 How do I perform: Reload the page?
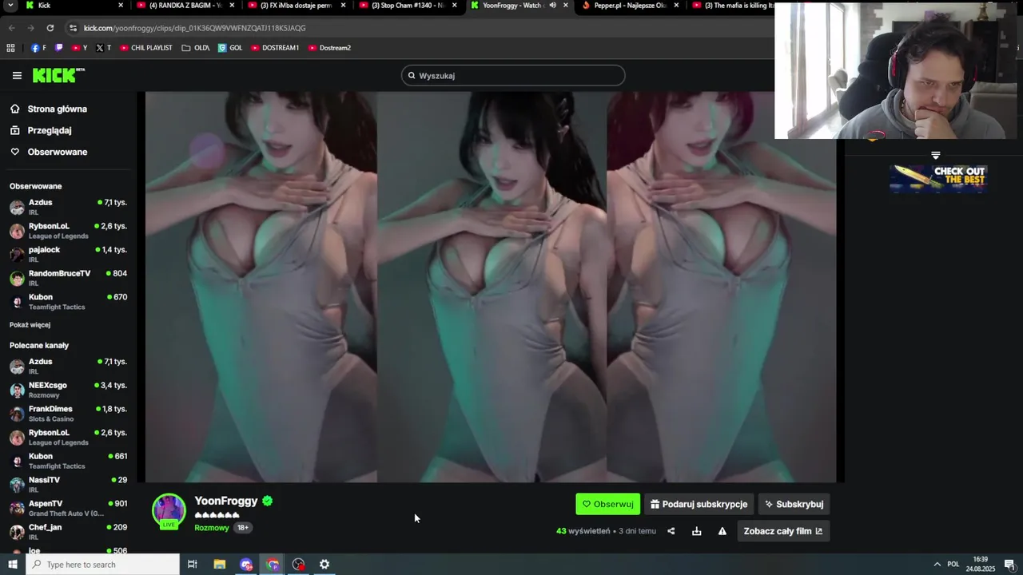(50, 28)
